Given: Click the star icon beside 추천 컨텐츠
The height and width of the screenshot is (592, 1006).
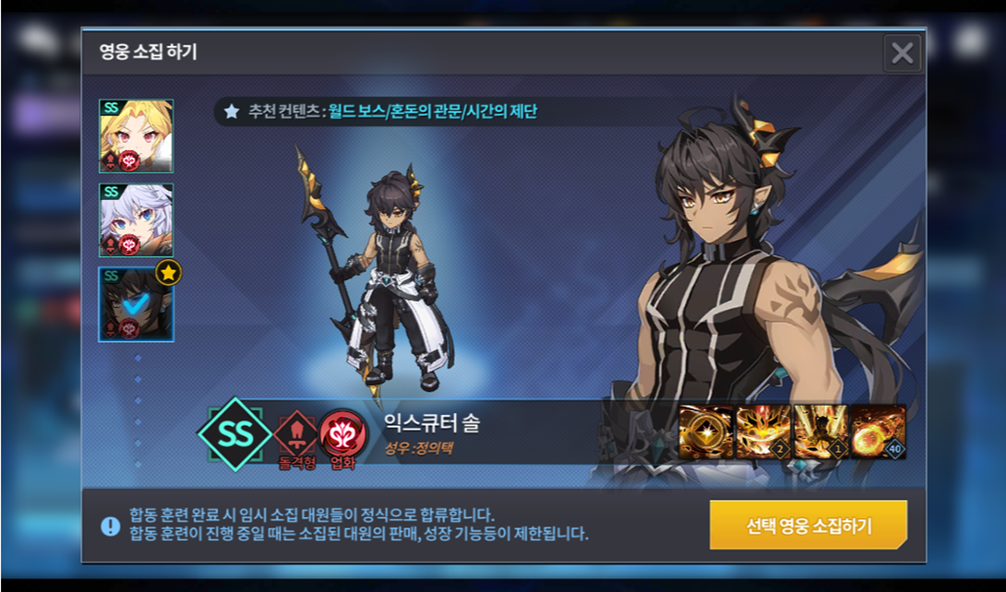Looking at the screenshot, I should point(232,112).
